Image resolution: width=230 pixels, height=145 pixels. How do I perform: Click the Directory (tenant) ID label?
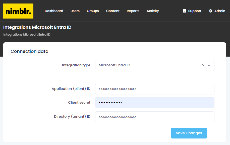pos(72,116)
